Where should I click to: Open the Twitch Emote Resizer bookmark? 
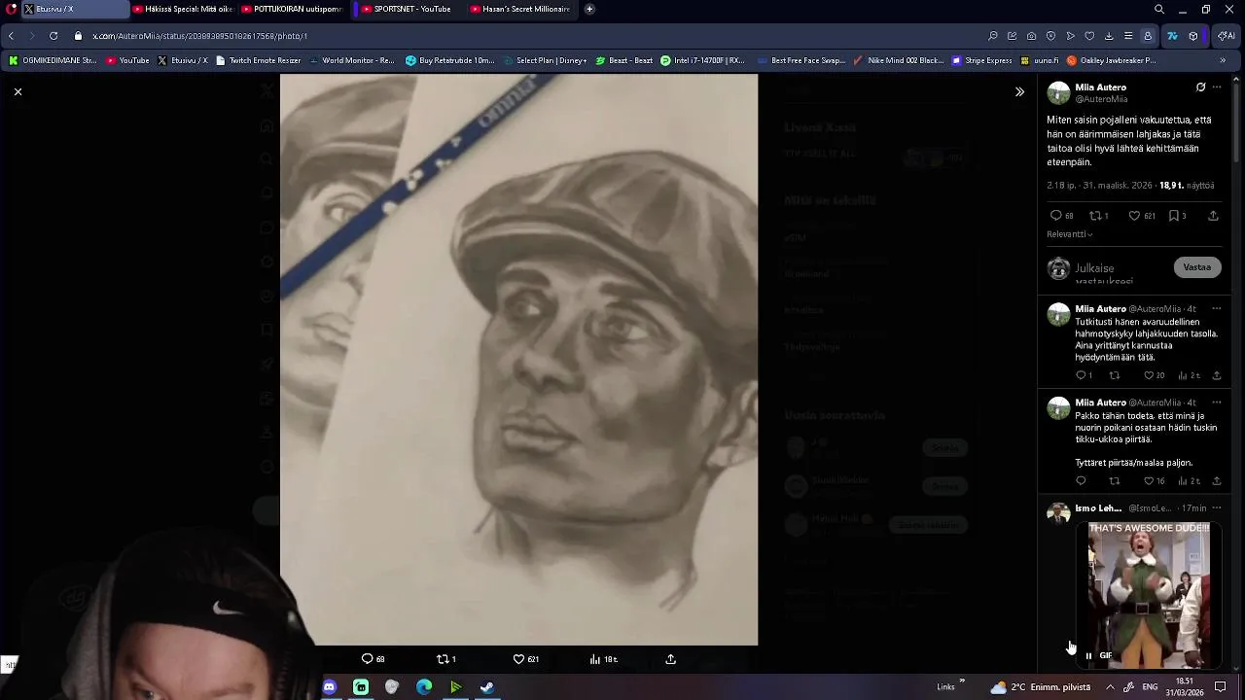258,60
